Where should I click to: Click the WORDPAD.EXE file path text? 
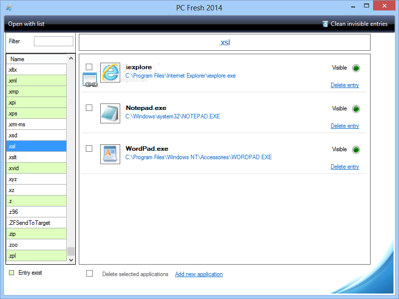(x=199, y=157)
